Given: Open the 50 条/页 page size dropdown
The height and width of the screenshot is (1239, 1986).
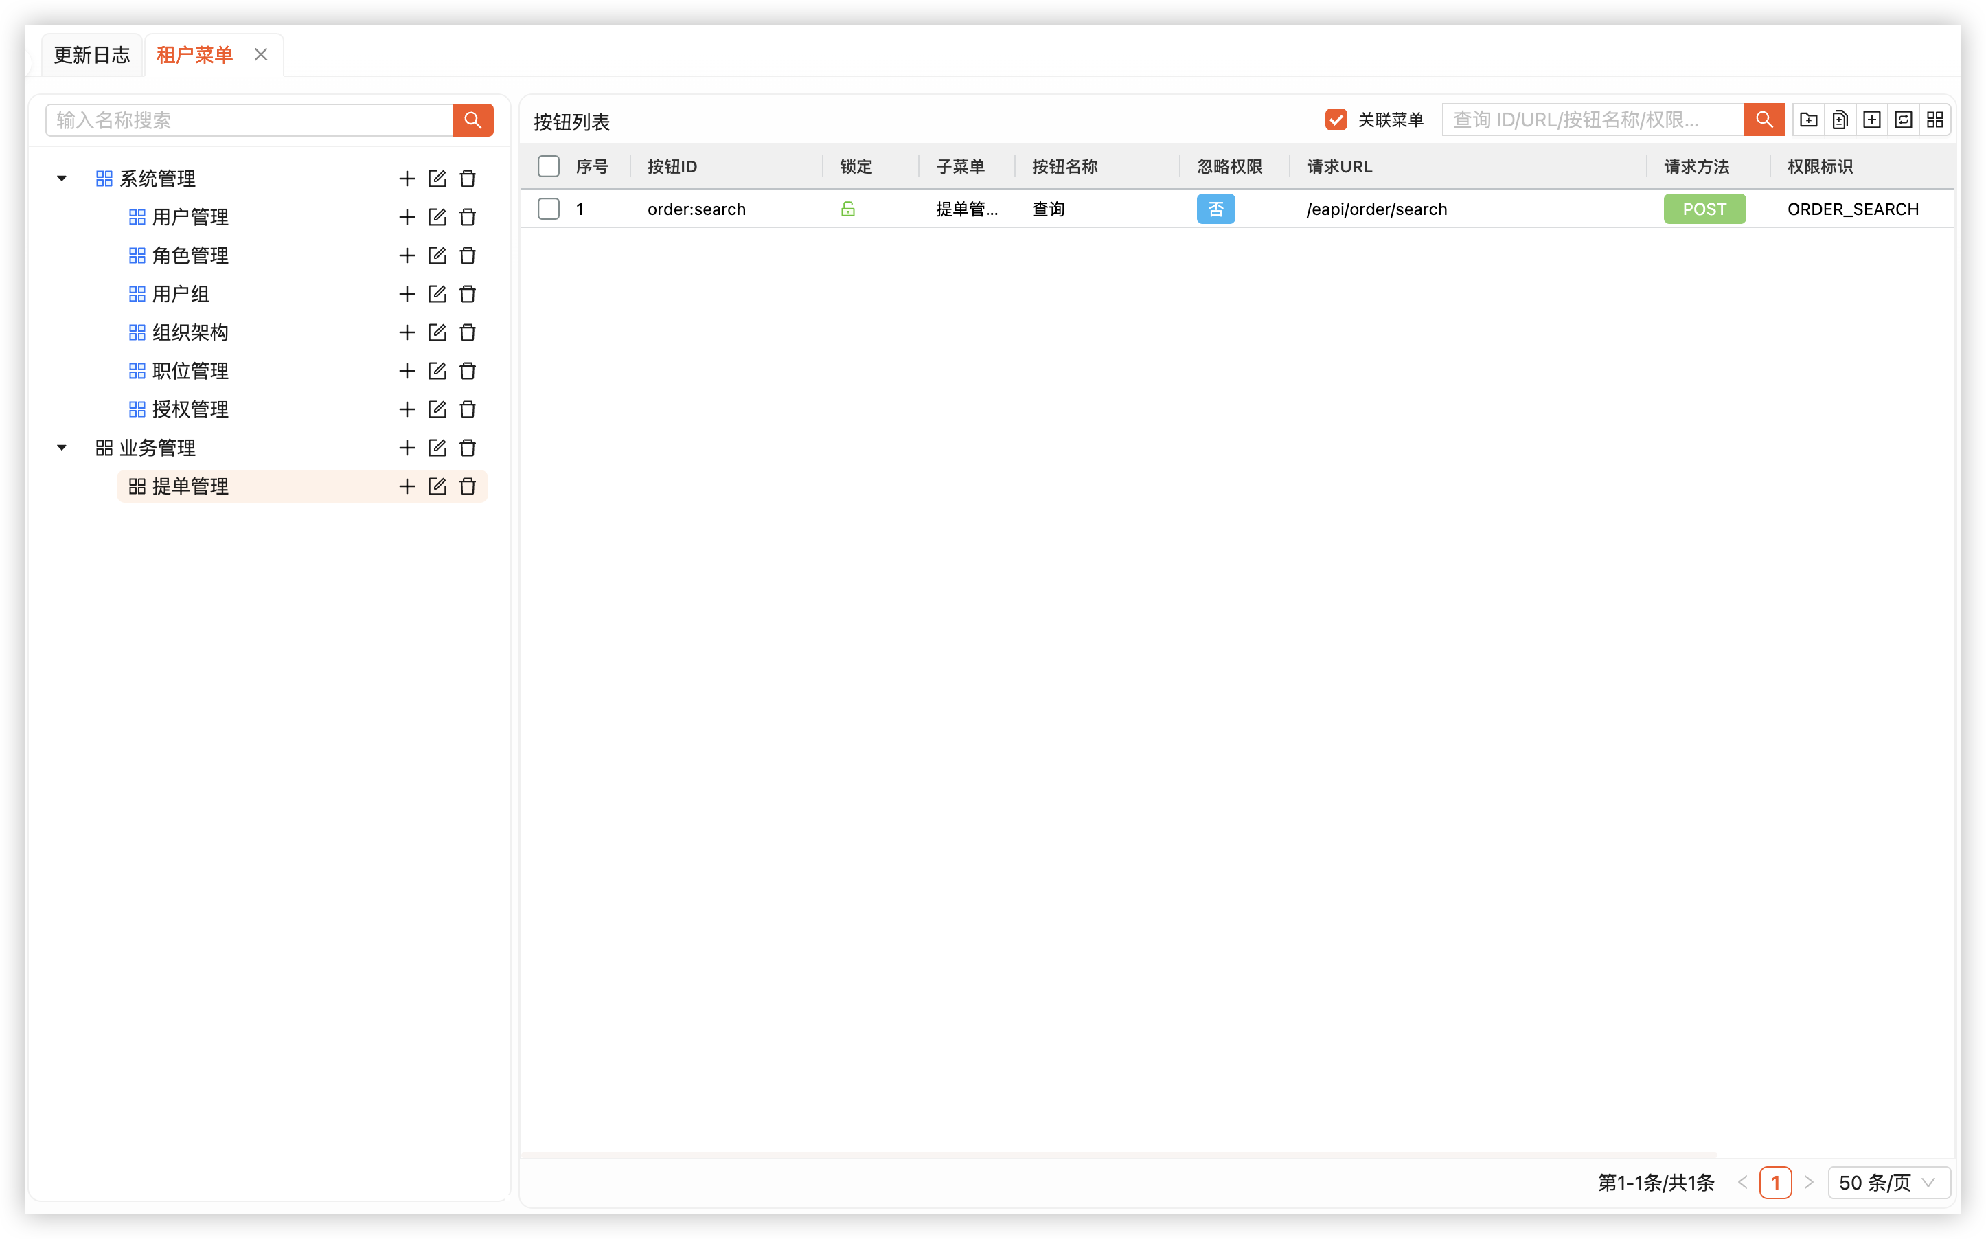Looking at the screenshot, I should (1888, 1183).
